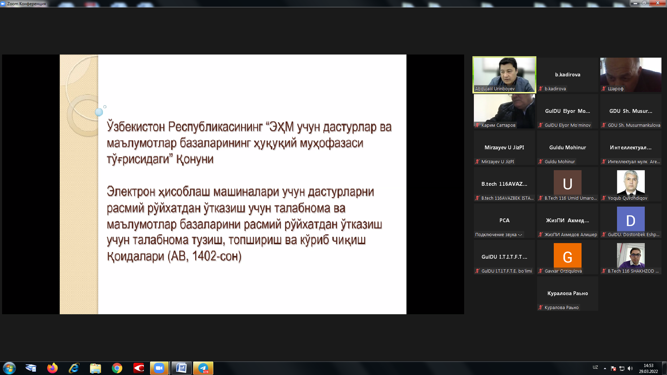Viewport: 667px width, 375px height.
Task: Click muted mic icon on b.kadirova tile
Action: click(541, 89)
